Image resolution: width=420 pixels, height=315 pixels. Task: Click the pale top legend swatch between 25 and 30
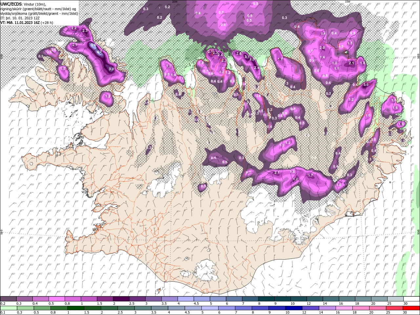[395, 299]
